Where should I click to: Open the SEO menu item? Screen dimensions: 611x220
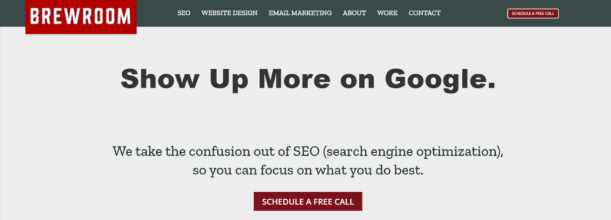coord(184,13)
